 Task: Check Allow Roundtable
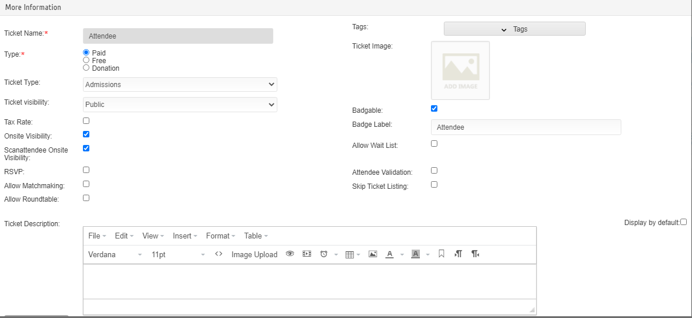point(86,198)
